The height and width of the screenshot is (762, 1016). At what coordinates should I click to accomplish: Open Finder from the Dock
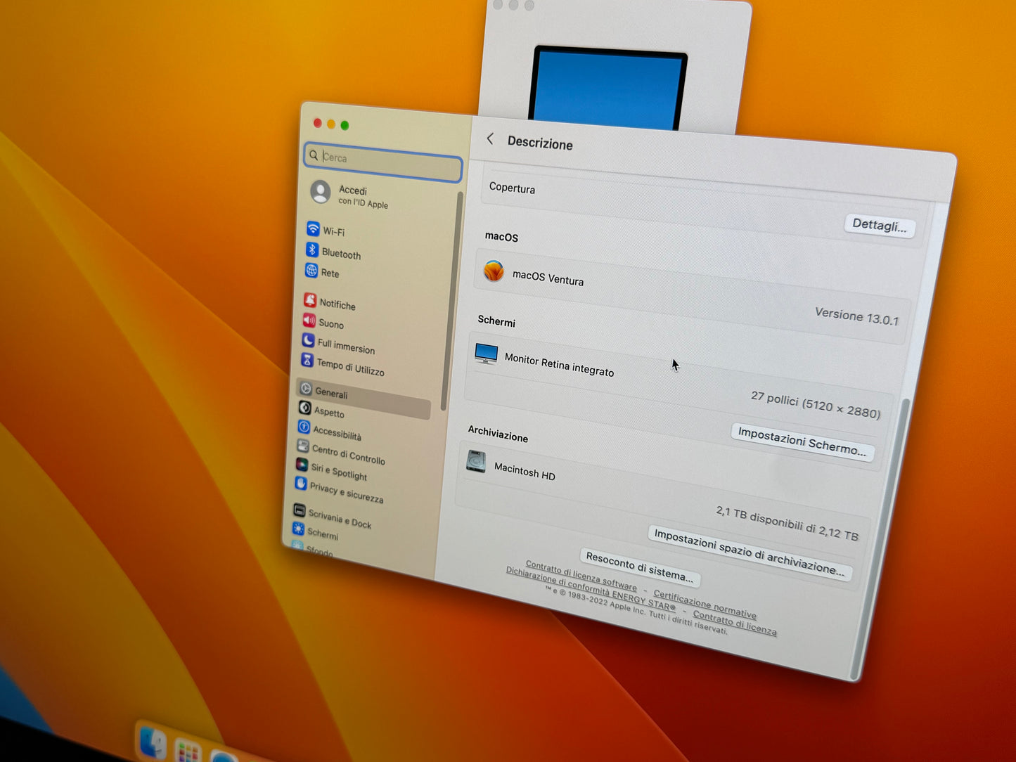point(153,742)
